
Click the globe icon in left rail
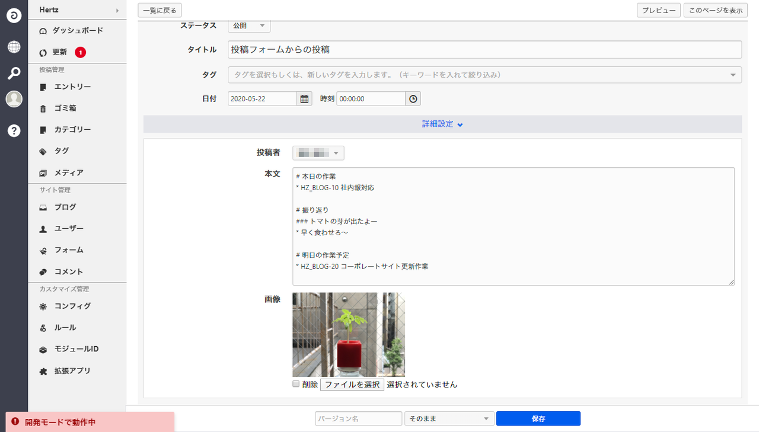(x=14, y=47)
